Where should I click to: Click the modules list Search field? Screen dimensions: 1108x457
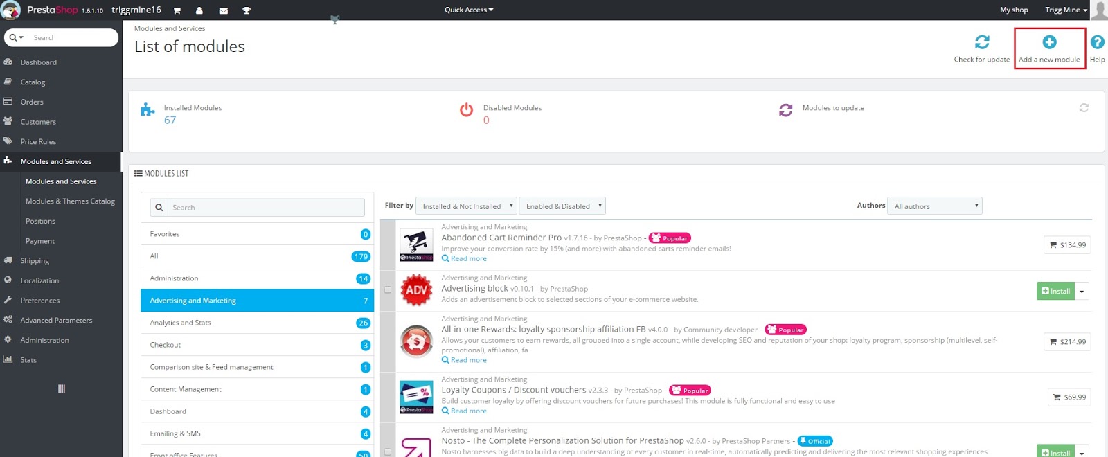coord(266,208)
